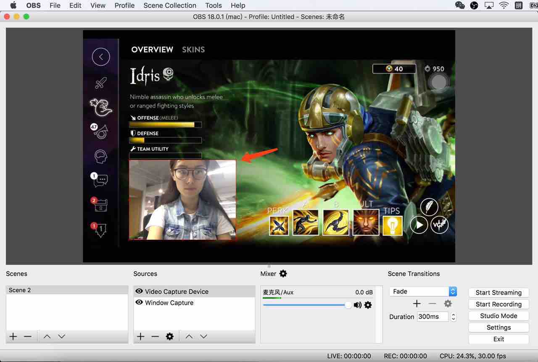This screenshot has width=538, height=362.
Task: Mute the 麦克风/Aux audio channel
Action: click(357, 305)
